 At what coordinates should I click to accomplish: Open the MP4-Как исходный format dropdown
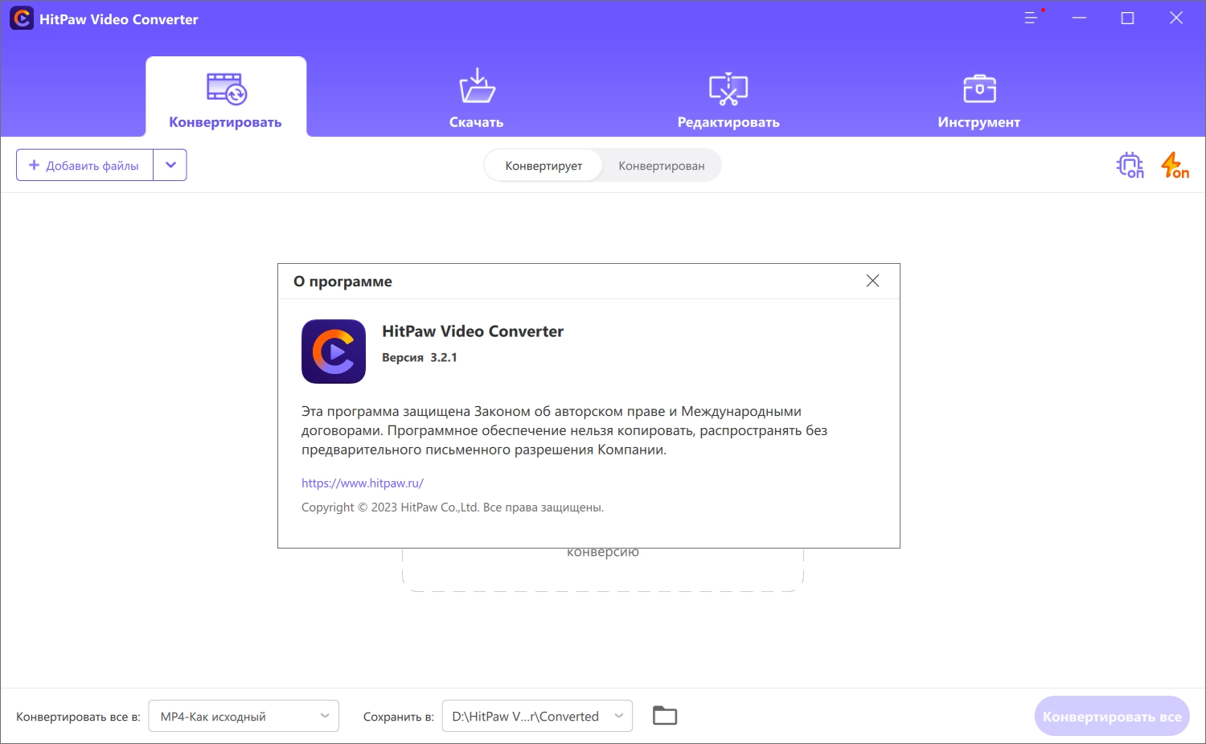(244, 716)
